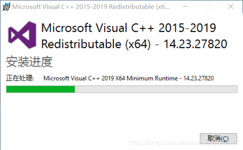Click the blog.csdn.net watermark URL
This screenshot has width=243, height=150.
(x=184, y=143)
